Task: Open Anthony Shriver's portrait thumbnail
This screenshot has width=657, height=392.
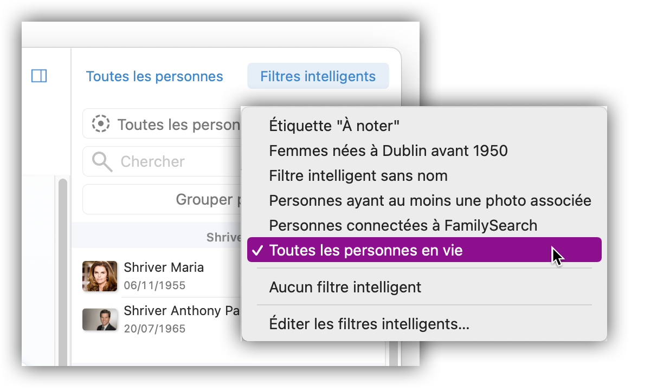Action: click(x=100, y=319)
